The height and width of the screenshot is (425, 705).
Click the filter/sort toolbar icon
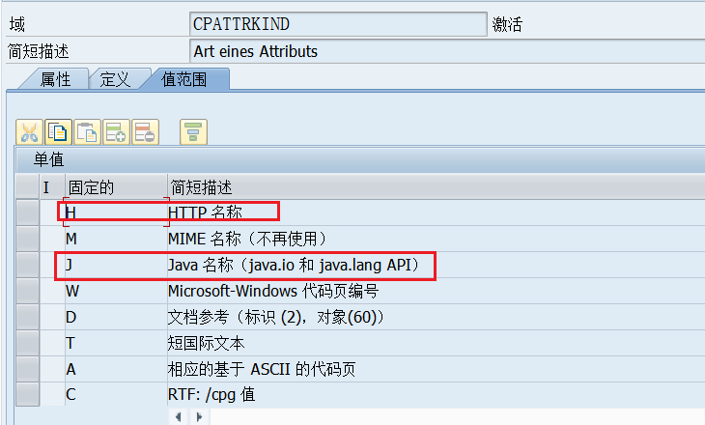[x=193, y=132]
